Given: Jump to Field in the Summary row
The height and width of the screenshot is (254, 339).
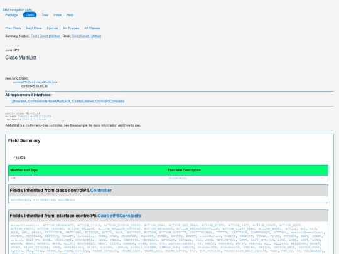Looking at the screenshot, I should pos(34,36).
